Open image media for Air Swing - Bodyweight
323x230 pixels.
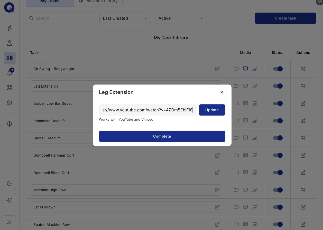(254, 69)
